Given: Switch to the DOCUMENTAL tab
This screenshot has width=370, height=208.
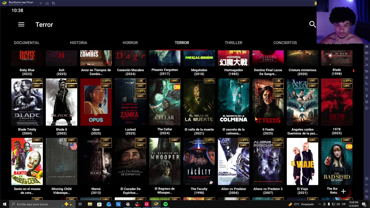Looking at the screenshot, I should tap(27, 42).
